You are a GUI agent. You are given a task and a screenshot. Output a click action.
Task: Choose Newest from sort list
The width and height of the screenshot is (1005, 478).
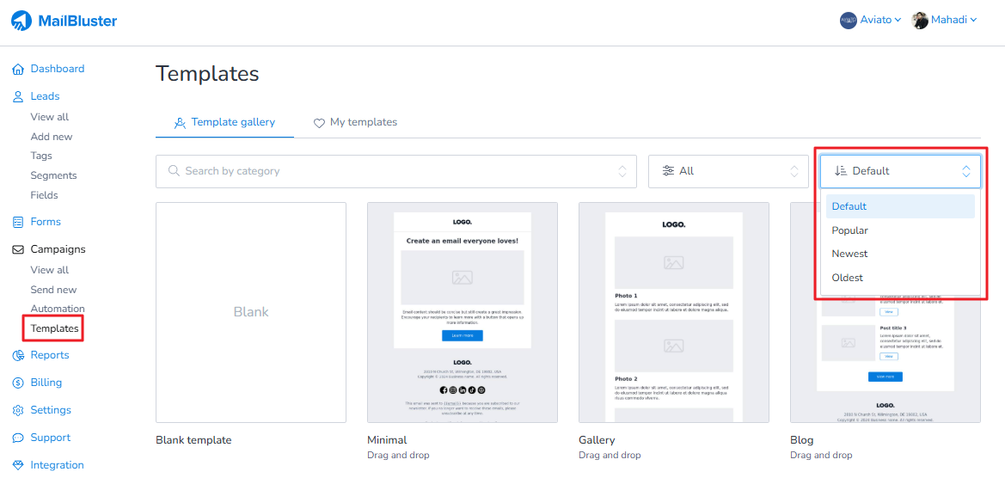click(849, 254)
